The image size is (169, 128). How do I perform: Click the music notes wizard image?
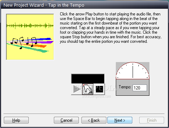click(x=30, y=37)
